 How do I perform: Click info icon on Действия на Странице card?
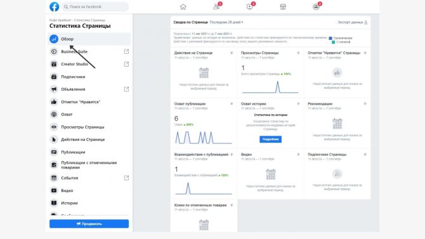(232, 53)
